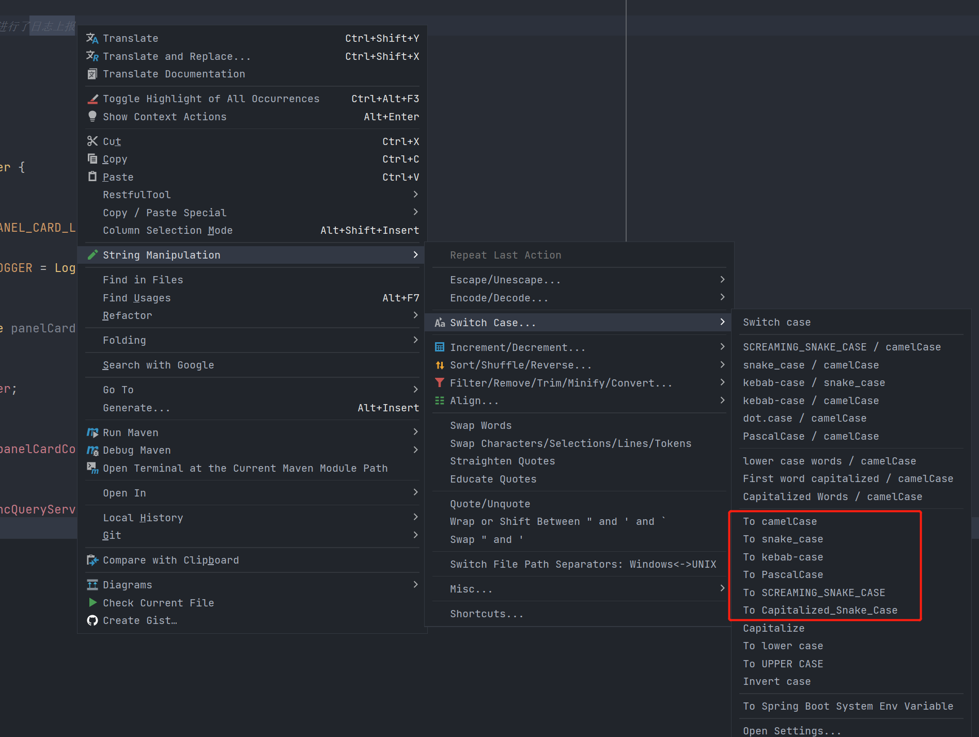Click the Translate and Replace icon

(92, 56)
